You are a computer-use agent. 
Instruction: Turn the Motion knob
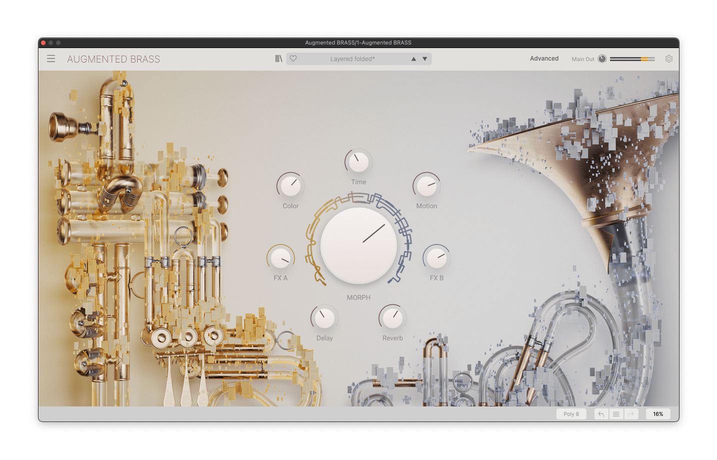point(426,186)
